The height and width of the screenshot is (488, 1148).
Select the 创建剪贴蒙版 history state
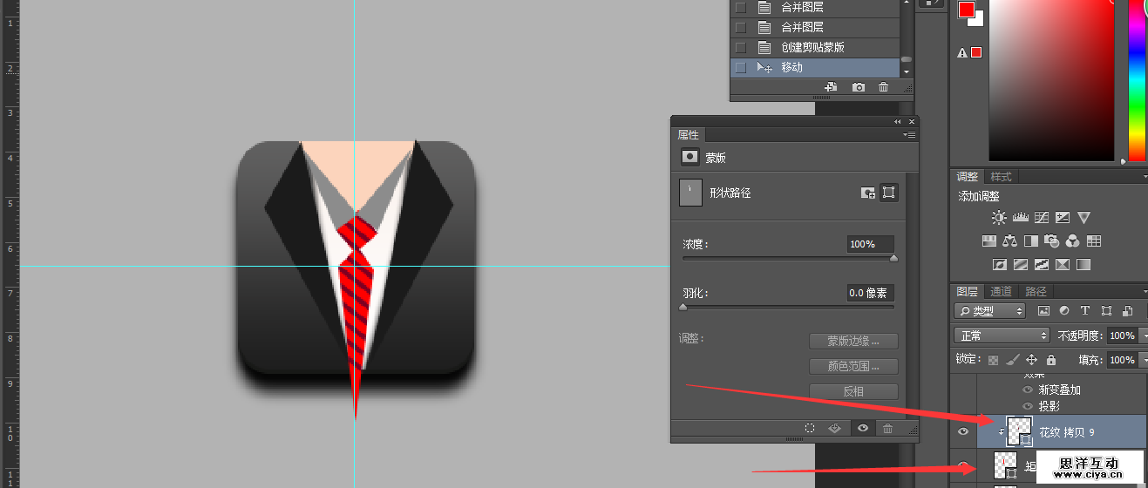tap(812, 47)
